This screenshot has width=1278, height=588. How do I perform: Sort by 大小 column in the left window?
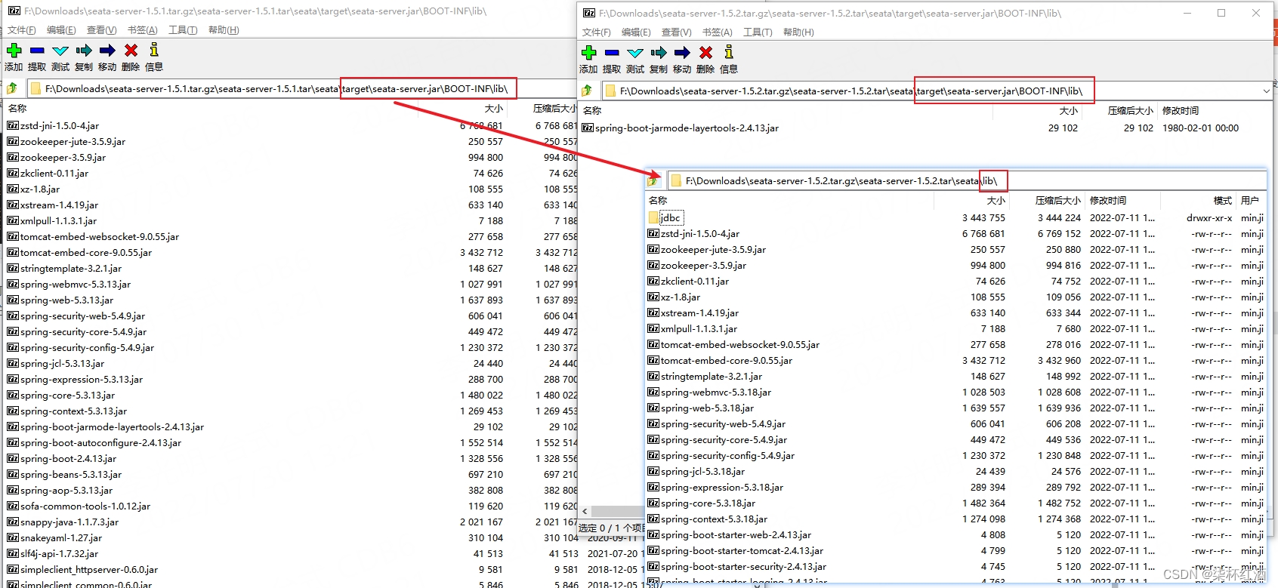[493, 109]
